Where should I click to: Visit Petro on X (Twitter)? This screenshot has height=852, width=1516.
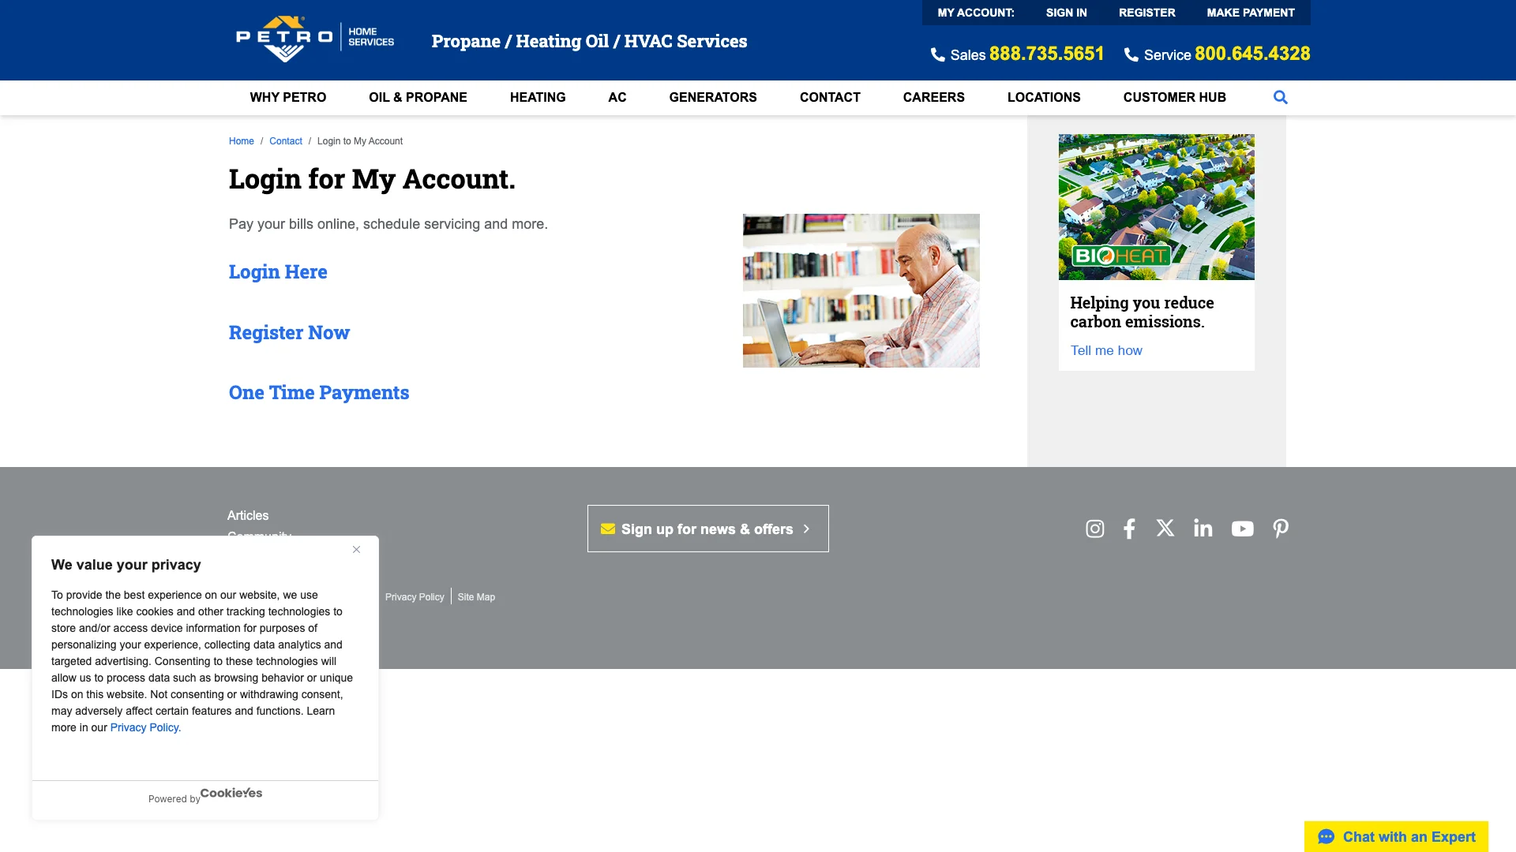click(x=1165, y=529)
